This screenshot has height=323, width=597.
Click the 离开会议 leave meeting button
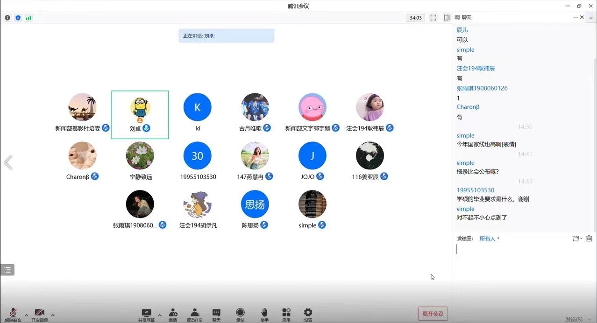tap(433, 314)
